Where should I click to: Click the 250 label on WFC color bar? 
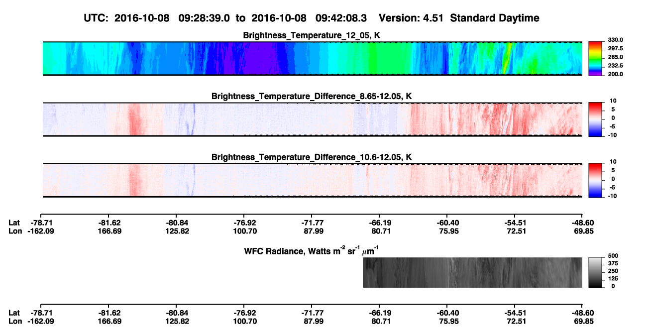pyautogui.click(x=612, y=271)
